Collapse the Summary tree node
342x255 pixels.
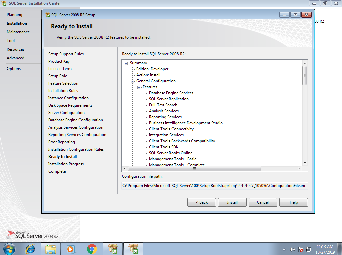(x=126, y=63)
